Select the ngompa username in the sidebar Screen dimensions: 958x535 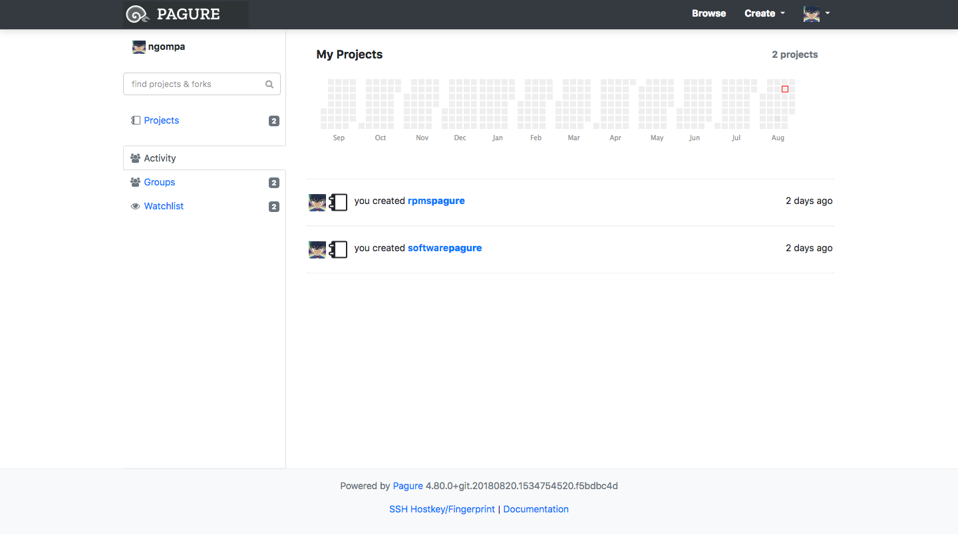coord(166,47)
